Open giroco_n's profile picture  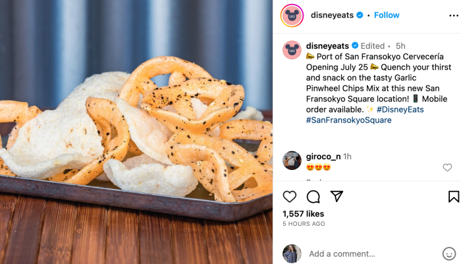click(292, 161)
